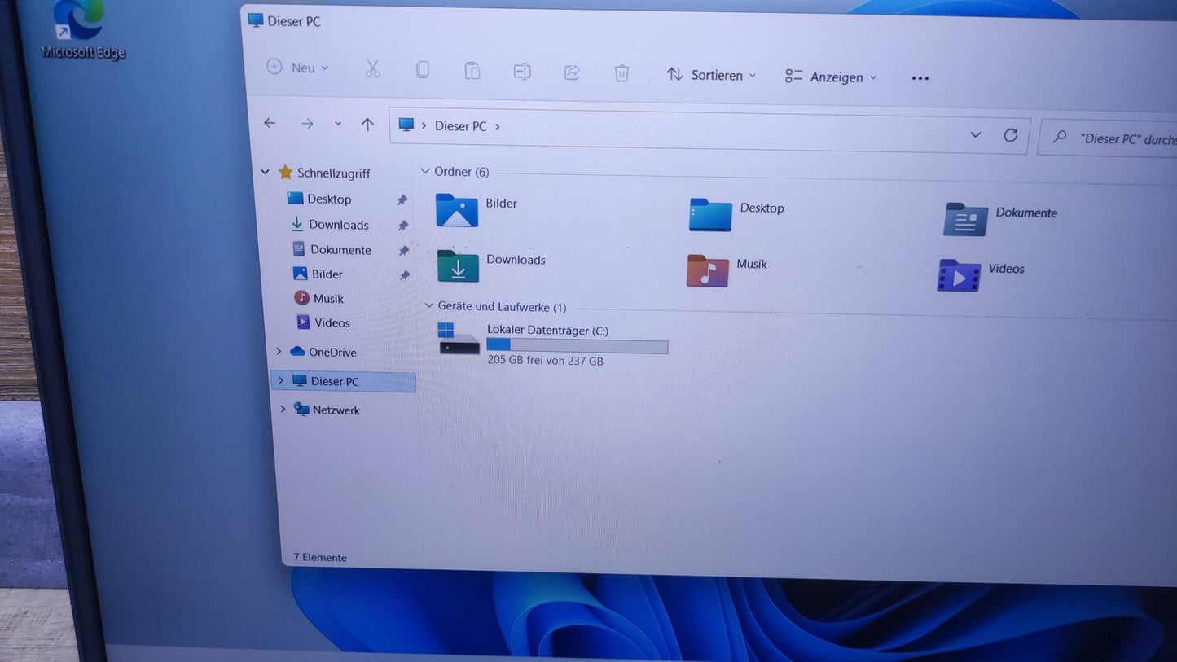Select the Musik folder icon

[x=708, y=270]
